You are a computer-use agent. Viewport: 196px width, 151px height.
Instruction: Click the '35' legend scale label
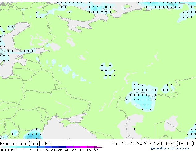74,150
